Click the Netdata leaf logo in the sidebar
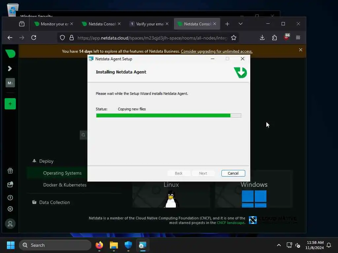The image size is (338, 253). [x=10, y=53]
